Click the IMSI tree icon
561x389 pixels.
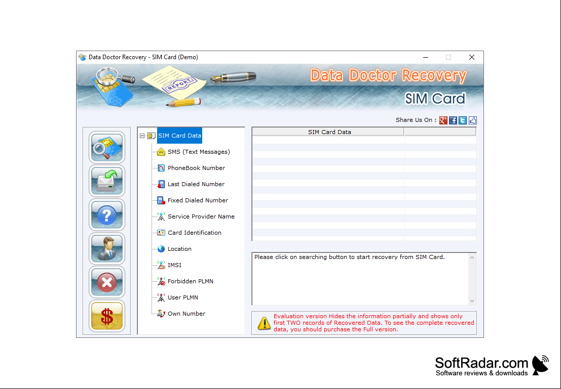pyautogui.click(x=161, y=265)
